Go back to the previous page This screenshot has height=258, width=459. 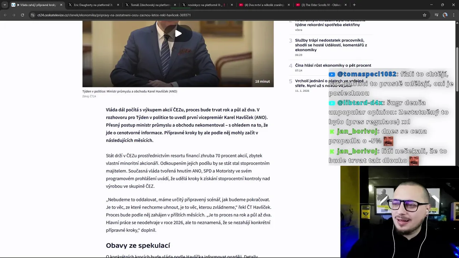tap(5, 15)
